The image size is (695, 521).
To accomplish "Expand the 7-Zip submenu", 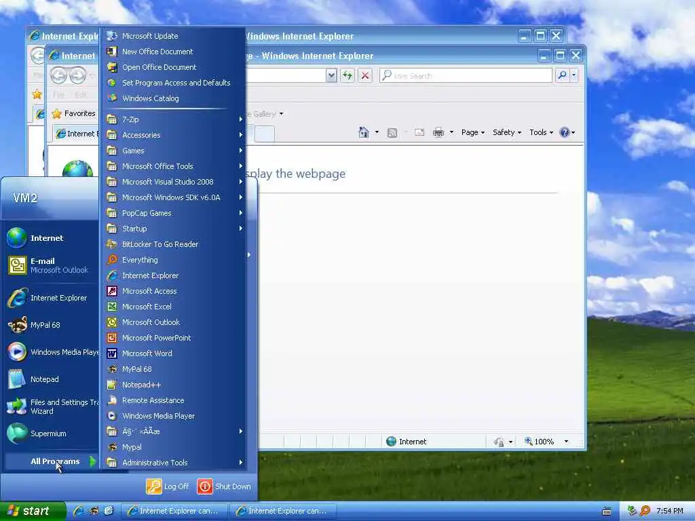I will coord(173,119).
